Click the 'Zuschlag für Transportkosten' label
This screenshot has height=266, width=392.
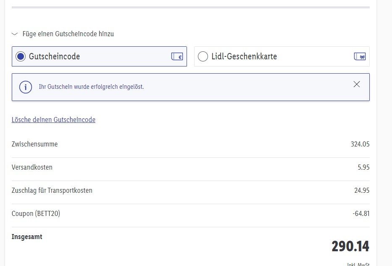[x=52, y=191]
